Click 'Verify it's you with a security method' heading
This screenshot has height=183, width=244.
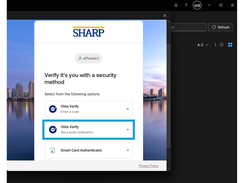click(x=80, y=79)
